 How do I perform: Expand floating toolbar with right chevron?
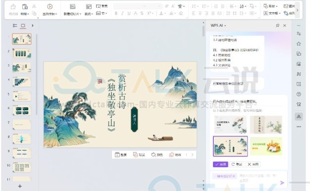[192, 155]
